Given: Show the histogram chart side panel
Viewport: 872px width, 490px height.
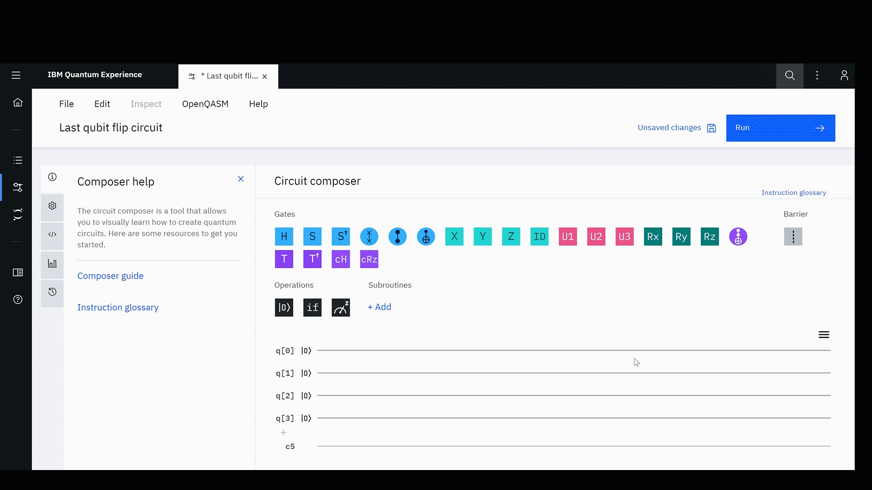Looking at the screenshot, I should tap(52, 264).
